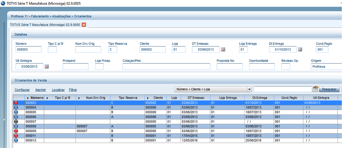Click the notepad icon beside search field
342x148 pixels.
tap(315, 89)
